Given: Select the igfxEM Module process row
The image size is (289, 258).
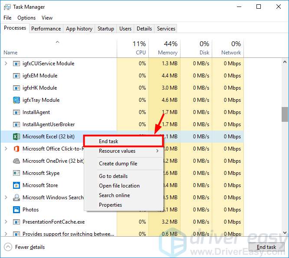Looking at the screenshot, I should (x=122, y=76).
